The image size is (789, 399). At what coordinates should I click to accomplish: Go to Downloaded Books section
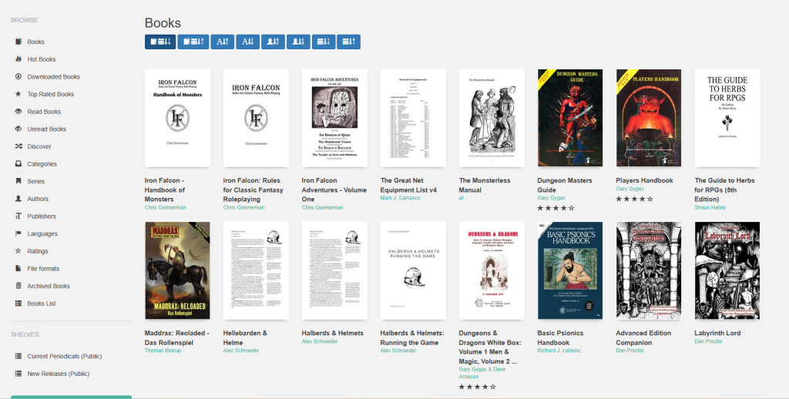(53, 77)
